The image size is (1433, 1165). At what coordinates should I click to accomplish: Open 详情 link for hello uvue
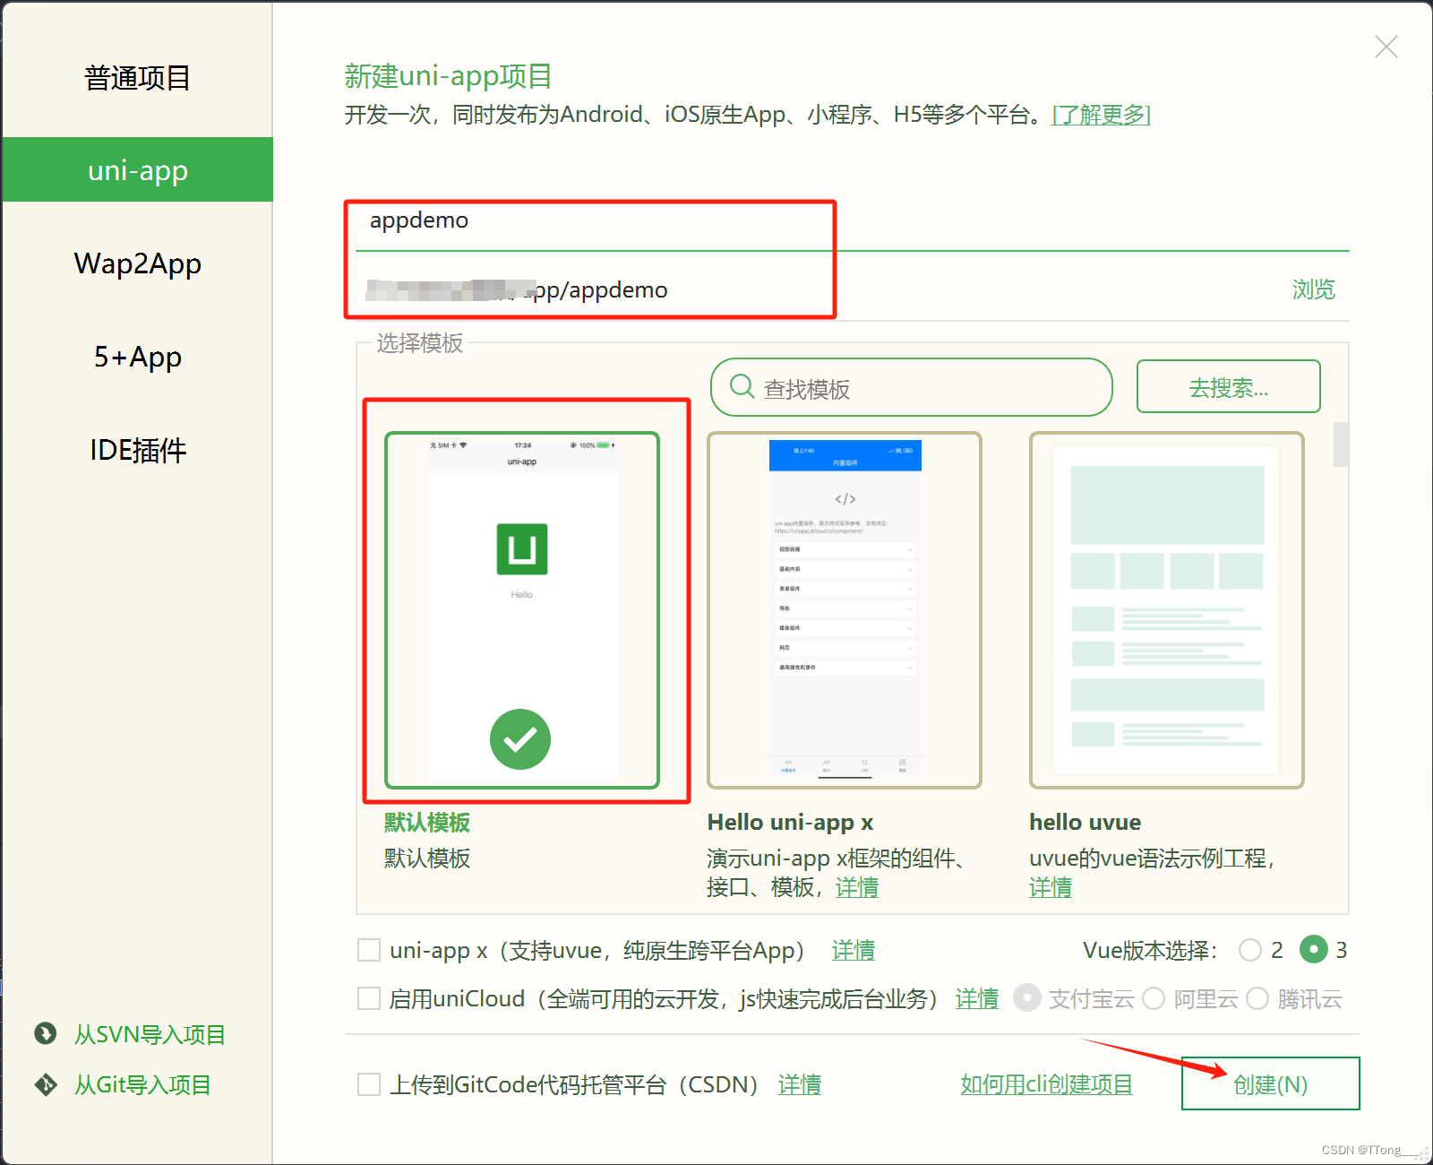1051,887
